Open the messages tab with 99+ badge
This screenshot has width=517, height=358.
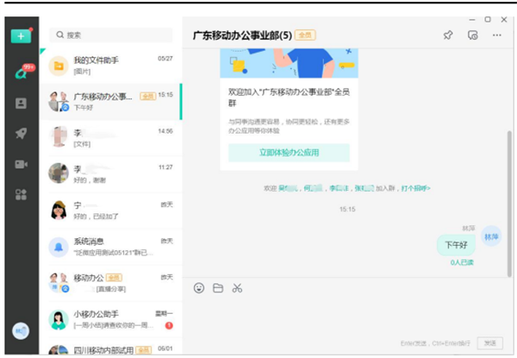[21, 72]
